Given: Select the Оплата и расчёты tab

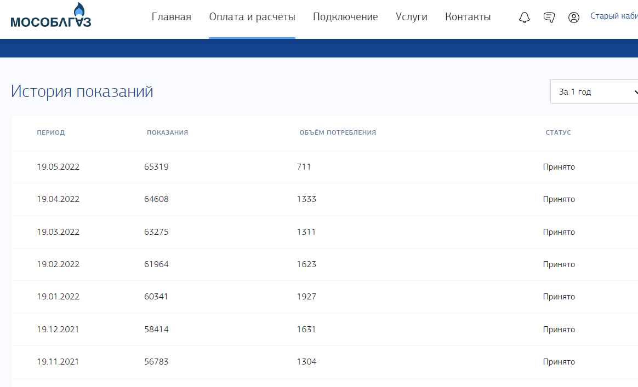Looking at the screenshot, I should pyautogui.click(x=252, y=17).
